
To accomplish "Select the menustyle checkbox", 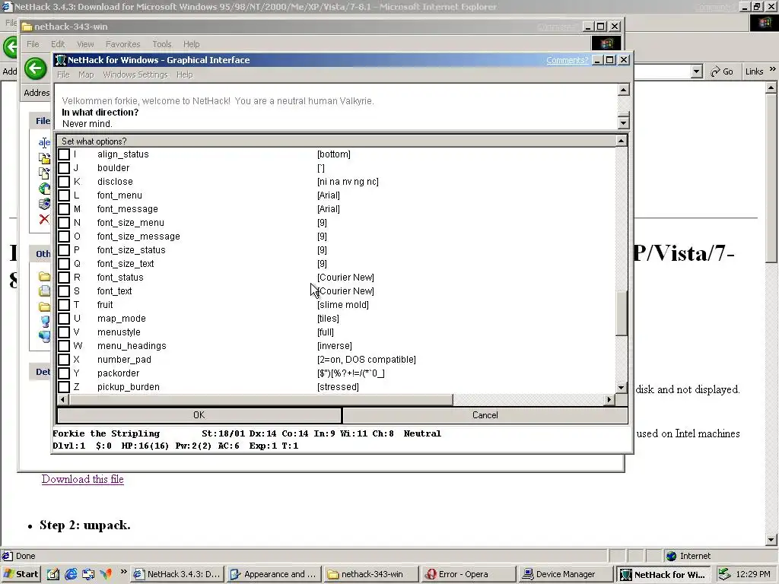I will pyautogui.click(x=64, y=332).
